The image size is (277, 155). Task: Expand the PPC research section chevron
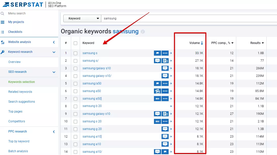54,132
